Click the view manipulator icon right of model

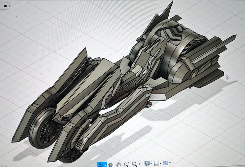point(227,77)
